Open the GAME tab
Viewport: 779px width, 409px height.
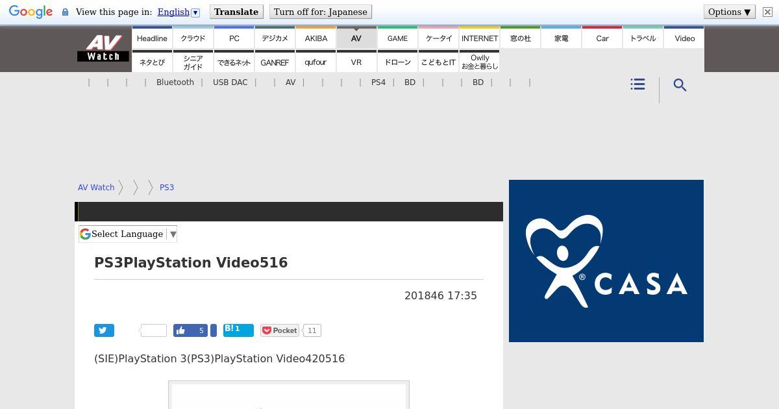(x=397, y=38)
